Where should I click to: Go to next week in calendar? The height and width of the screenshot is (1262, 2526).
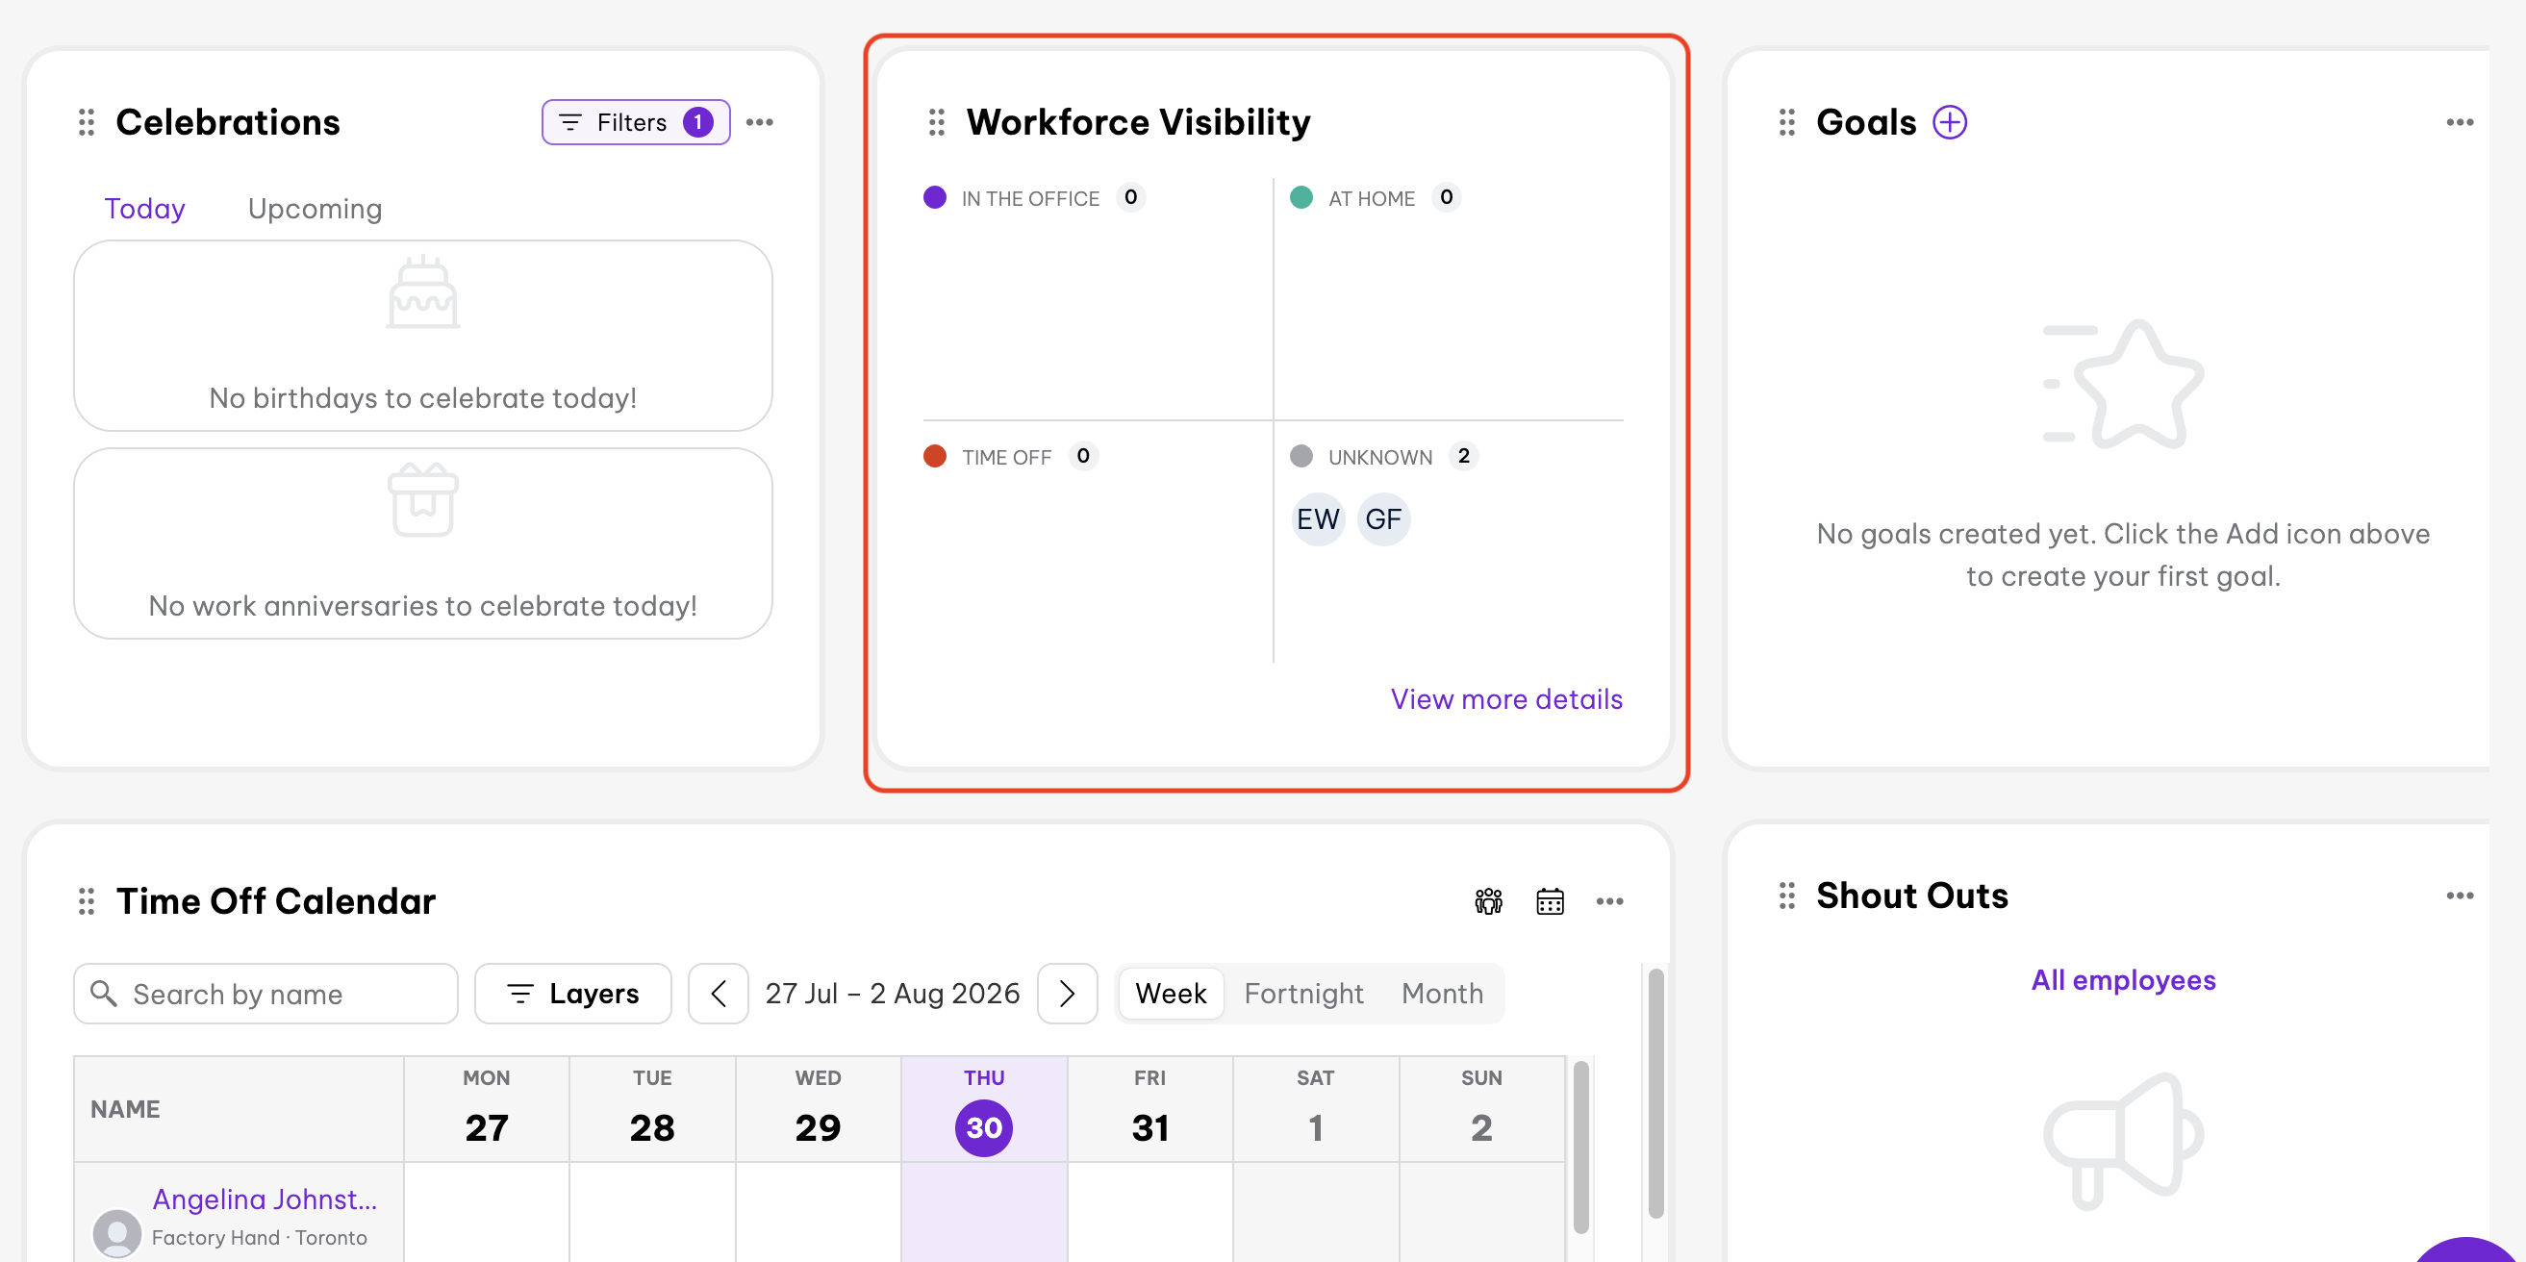point(1067,994)
